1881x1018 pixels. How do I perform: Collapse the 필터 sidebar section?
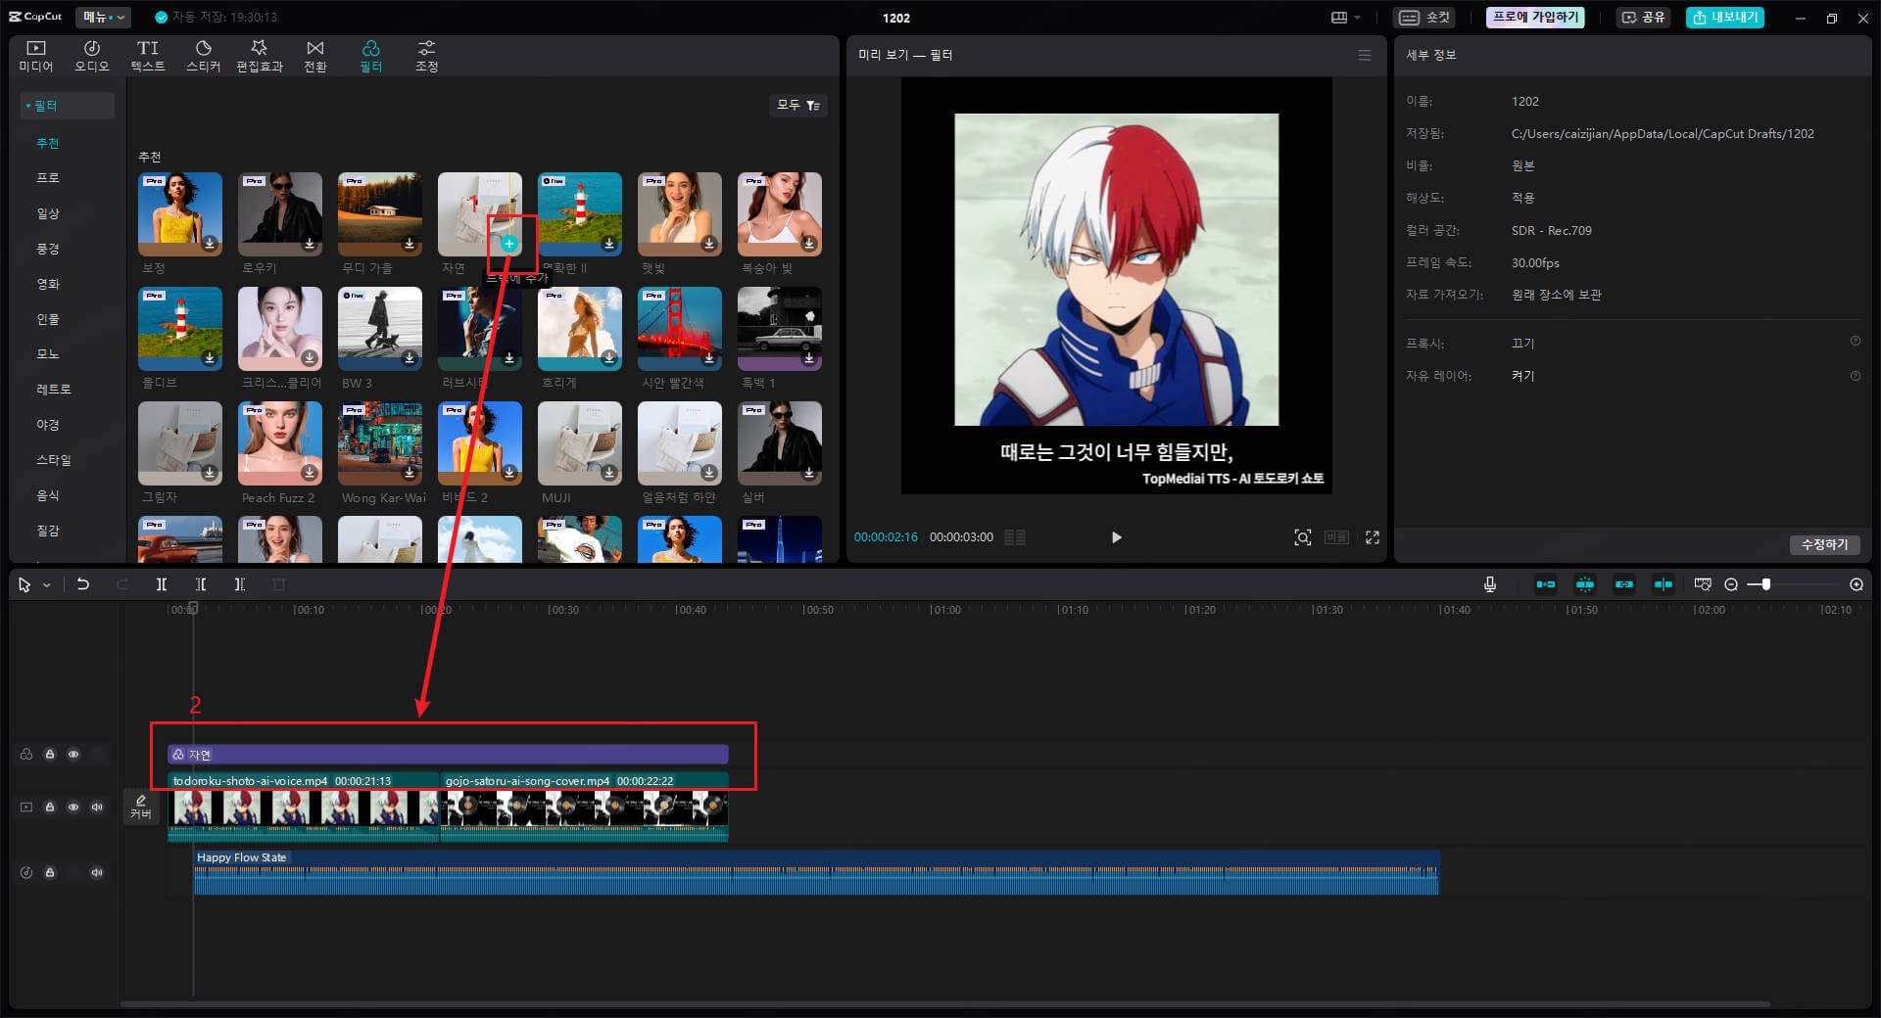68,106
